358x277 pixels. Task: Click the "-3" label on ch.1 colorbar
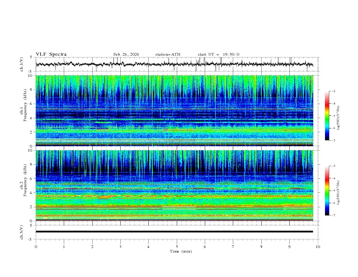click(x=333, y=91)
